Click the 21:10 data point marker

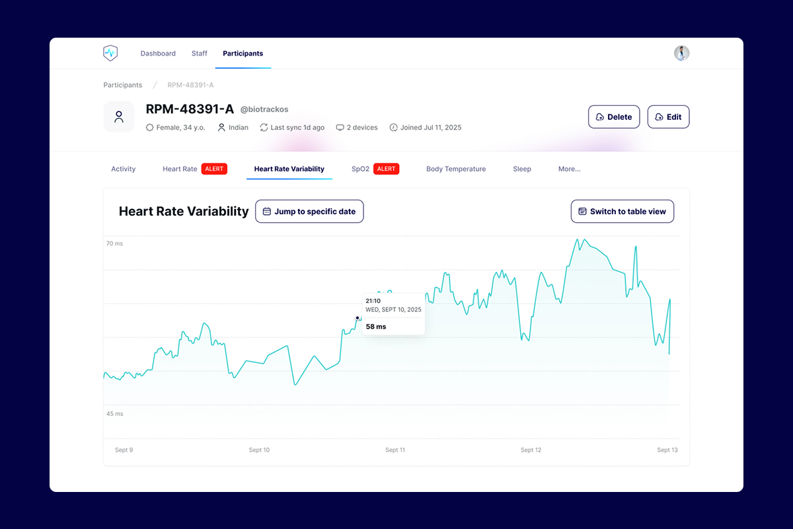coord(358,318)
